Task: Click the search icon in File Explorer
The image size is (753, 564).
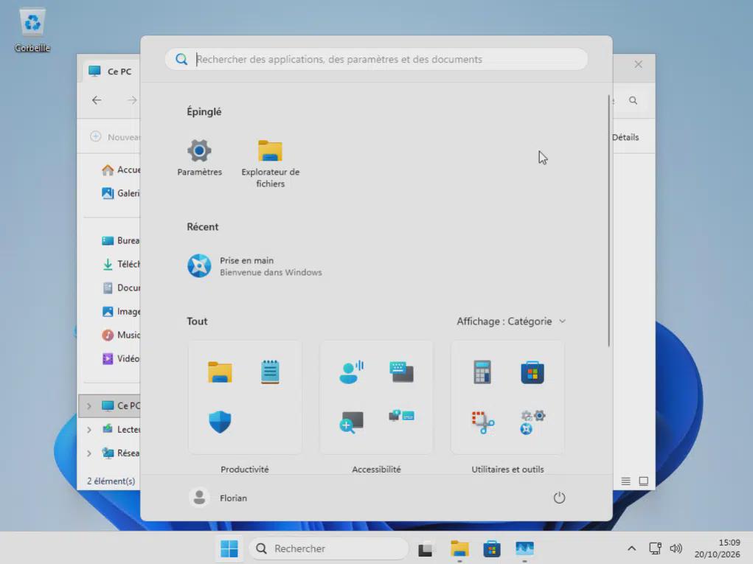Action: tap(634, 100)
